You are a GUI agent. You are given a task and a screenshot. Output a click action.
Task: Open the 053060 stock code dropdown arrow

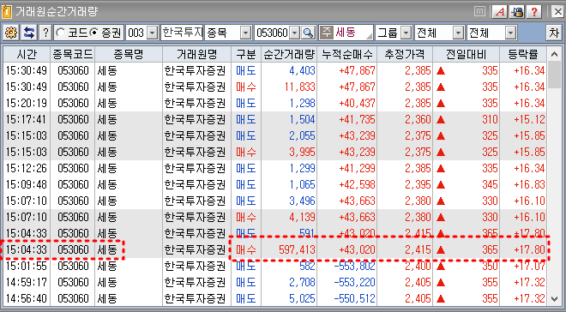click(x=295, y=33)
